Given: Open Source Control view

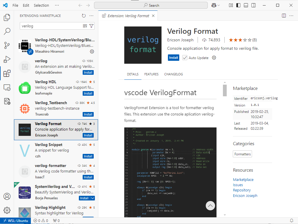Looking at the screenshot, I should point(7,45).
